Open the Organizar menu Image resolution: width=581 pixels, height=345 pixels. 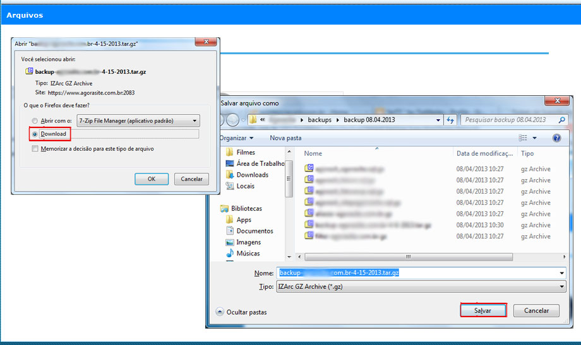[x=236, y=137]
